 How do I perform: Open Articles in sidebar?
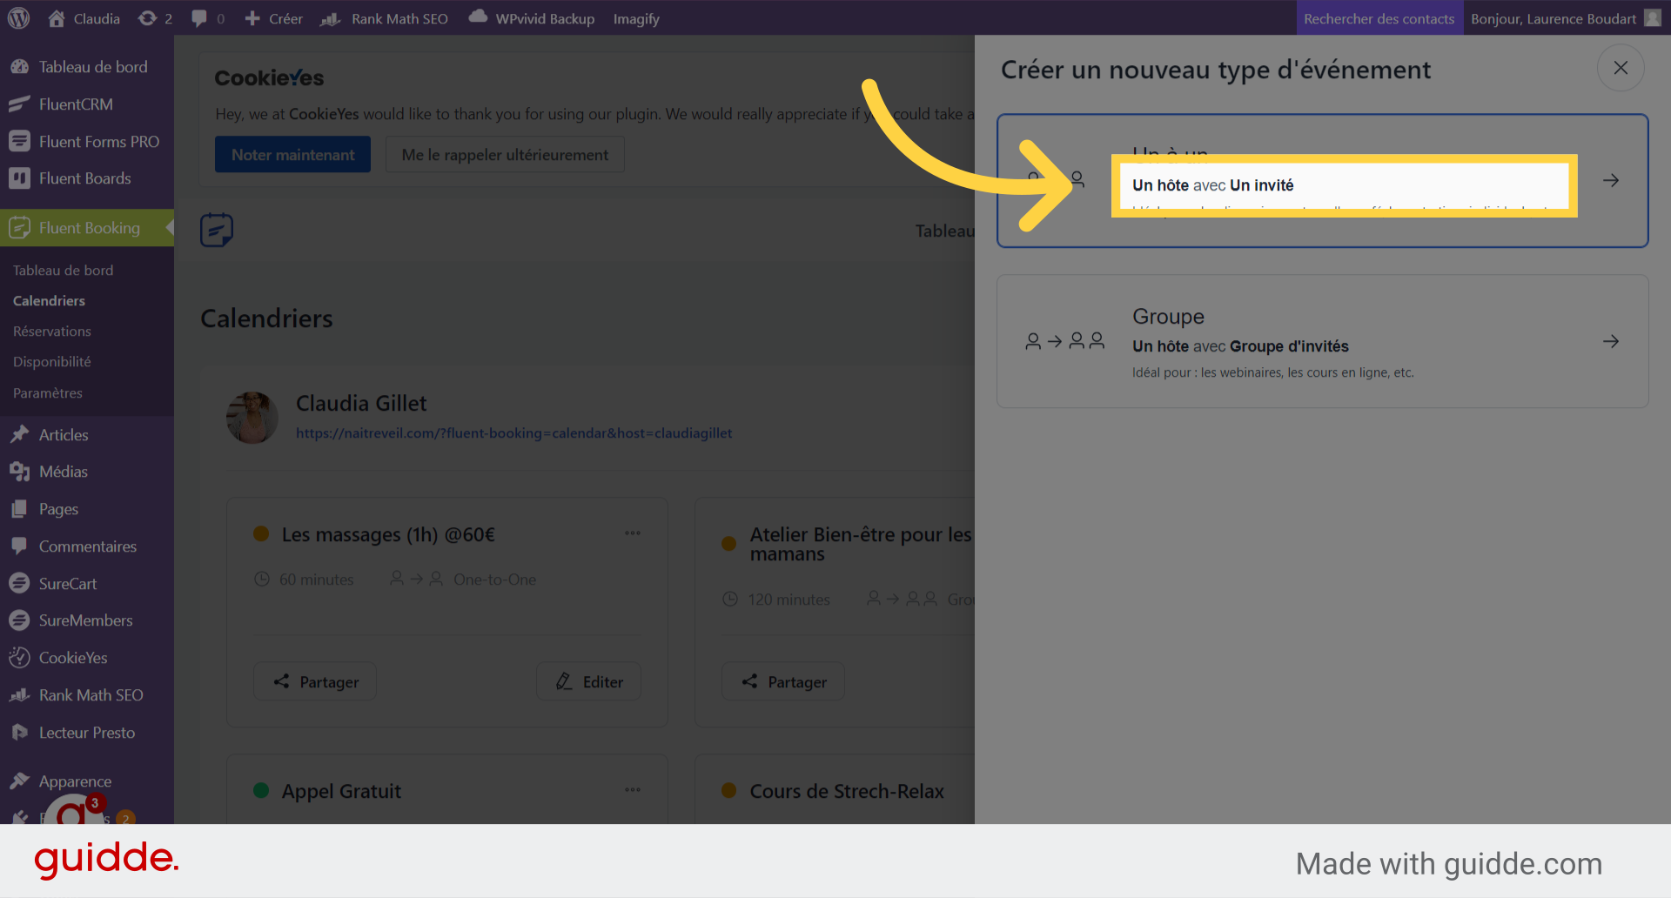pos(87,435)
